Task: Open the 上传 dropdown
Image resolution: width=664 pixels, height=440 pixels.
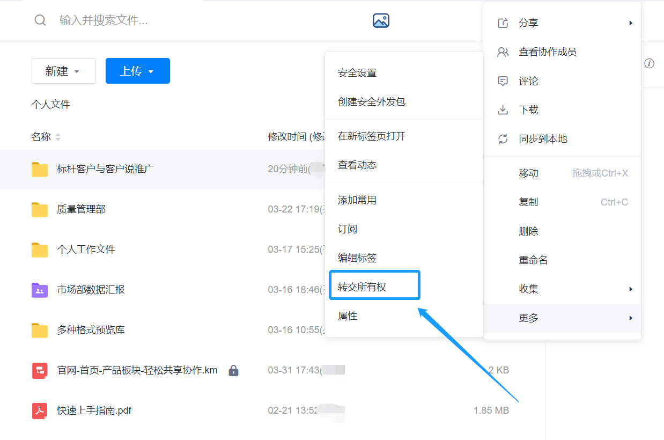Action: tap(138, 71)
